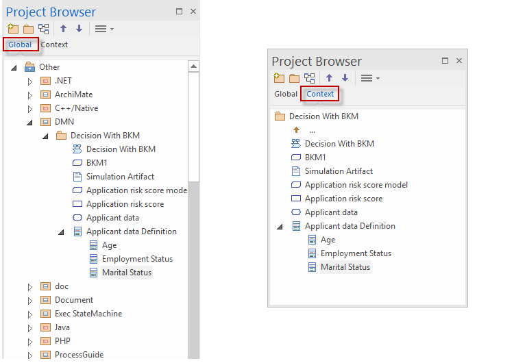Click New Model From Pattern icon in left browser
Viewport: 514px width, 363px height.
tap(13, 29)
